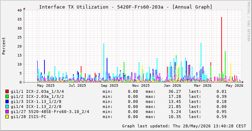Click the 'May 2026' x-axis label
Image resolution: width=252 pixels, height=131 pixels.
(x=235, y=86)
